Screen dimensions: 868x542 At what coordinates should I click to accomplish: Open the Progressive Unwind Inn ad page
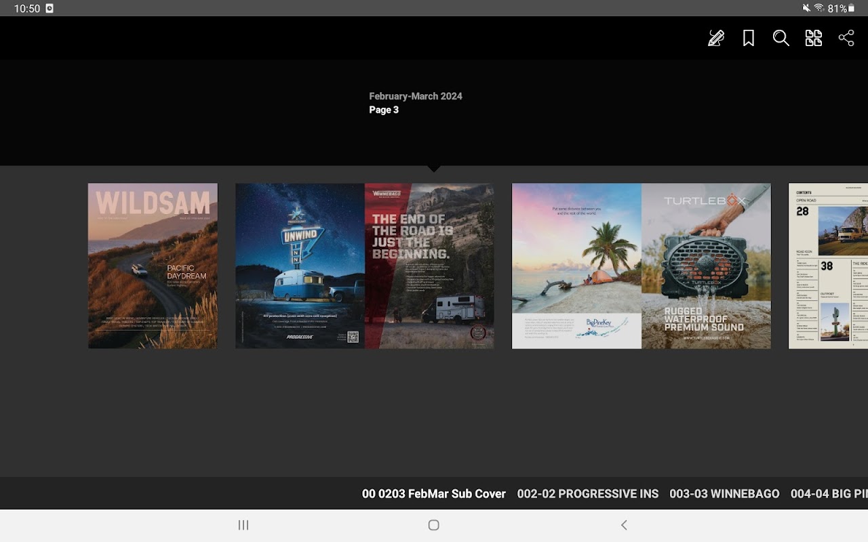tap(300, 266)
